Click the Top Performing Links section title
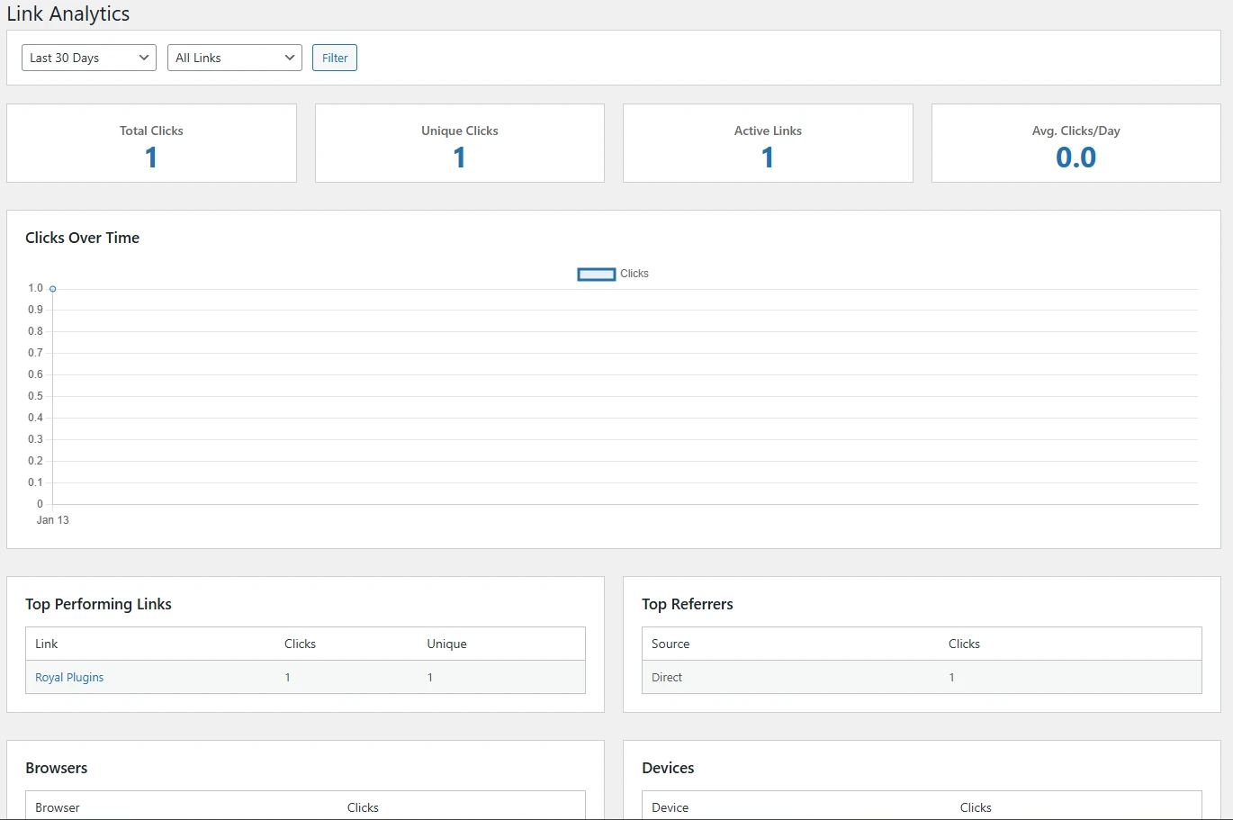The image size is (1233, 820). pyautogui.click(x=99, y=604)
